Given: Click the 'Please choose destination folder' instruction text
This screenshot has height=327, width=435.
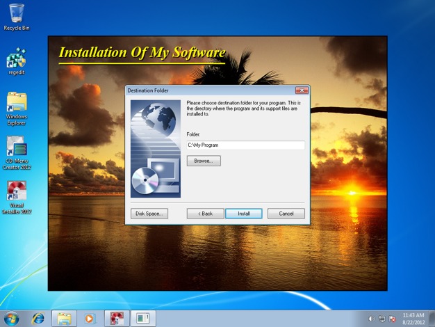Looking at the screenshot, I should pyautogui.click(x=244, y=109).
